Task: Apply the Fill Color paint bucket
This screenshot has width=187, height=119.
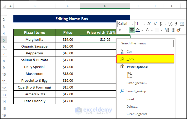Action: (138, 30)
